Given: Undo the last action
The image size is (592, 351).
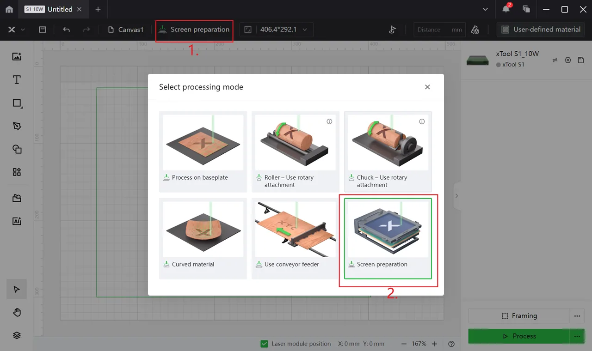Looking at the screenshot, I should [66, 30].
